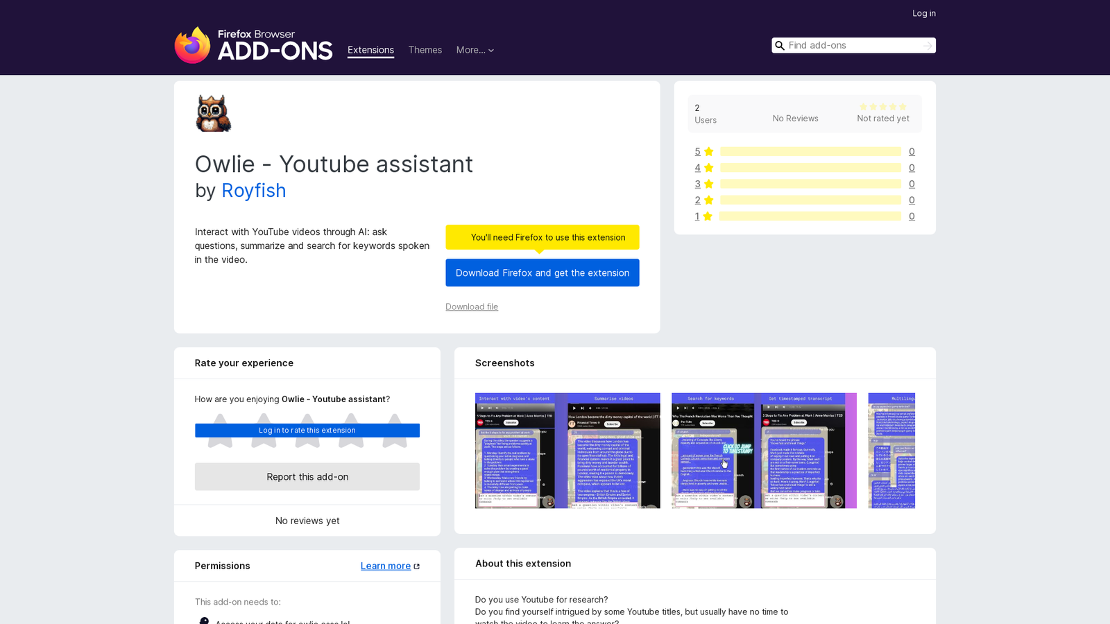Expand the More... dropdown menu
Image resolution: width=1110 pixels, height=624 pixels.
click(x=475, y=50)
